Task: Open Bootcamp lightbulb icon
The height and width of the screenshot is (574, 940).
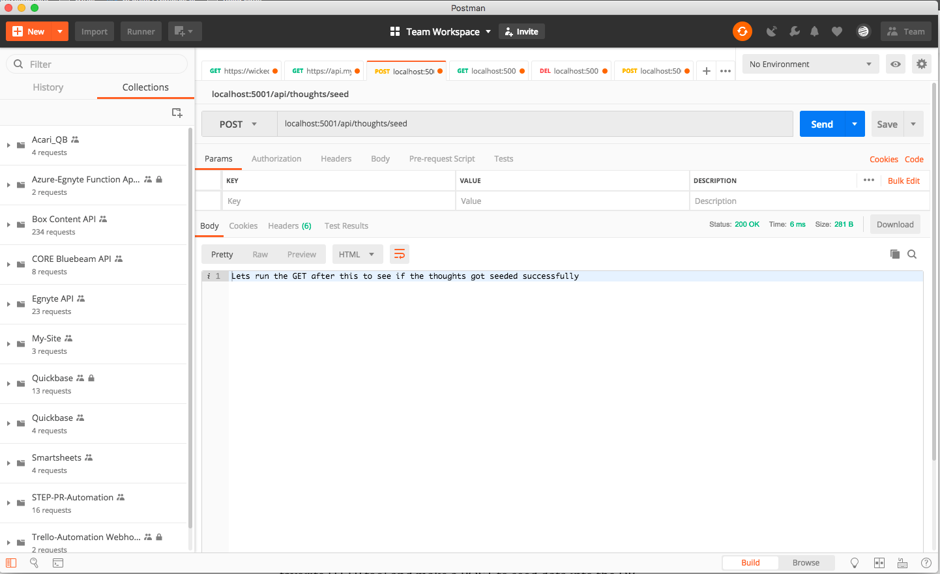Action: click(x=855, y=563)
